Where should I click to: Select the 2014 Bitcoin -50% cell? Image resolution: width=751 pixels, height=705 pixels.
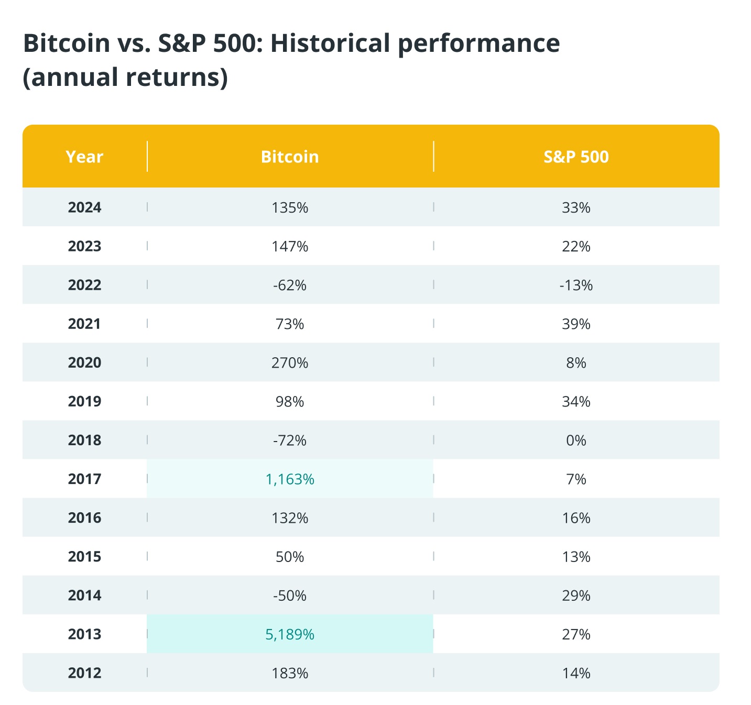[x=290, y=596]
